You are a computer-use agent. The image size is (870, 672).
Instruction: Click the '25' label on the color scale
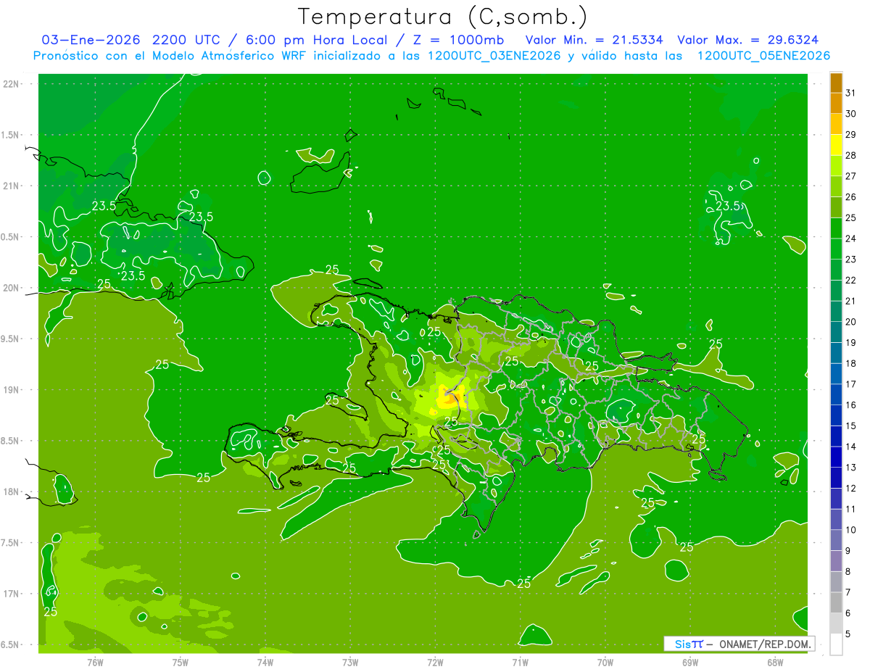(x=850, y=217)
